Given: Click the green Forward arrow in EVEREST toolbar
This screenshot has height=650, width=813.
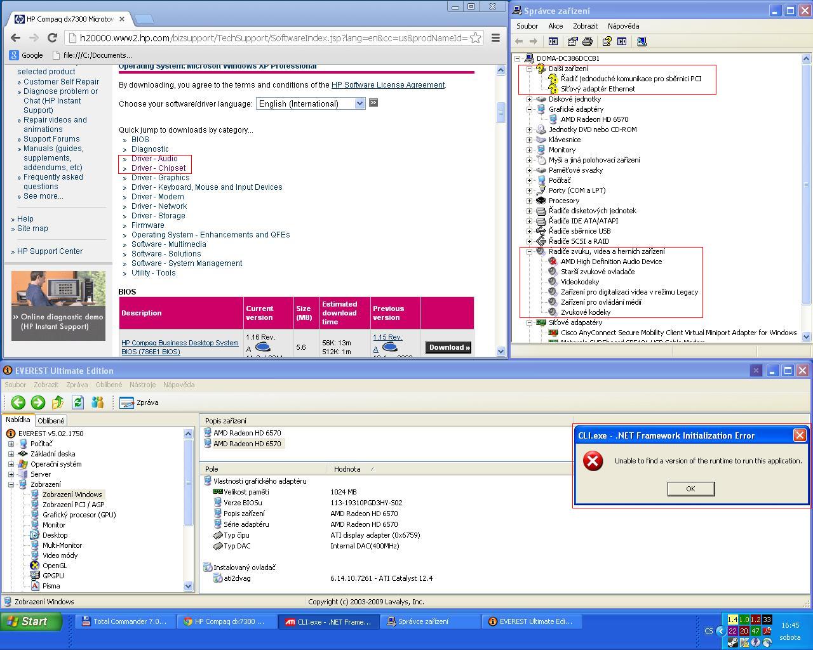Looking at the screenshot, I should [x=38, y=402].
